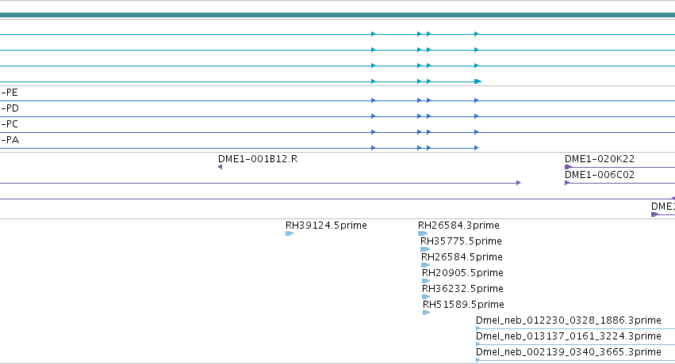Select the Dmel_neb_013137_0161_3224.3prime feature label
The height and width of the screenshot is (364, 675).
click(568, 336)
